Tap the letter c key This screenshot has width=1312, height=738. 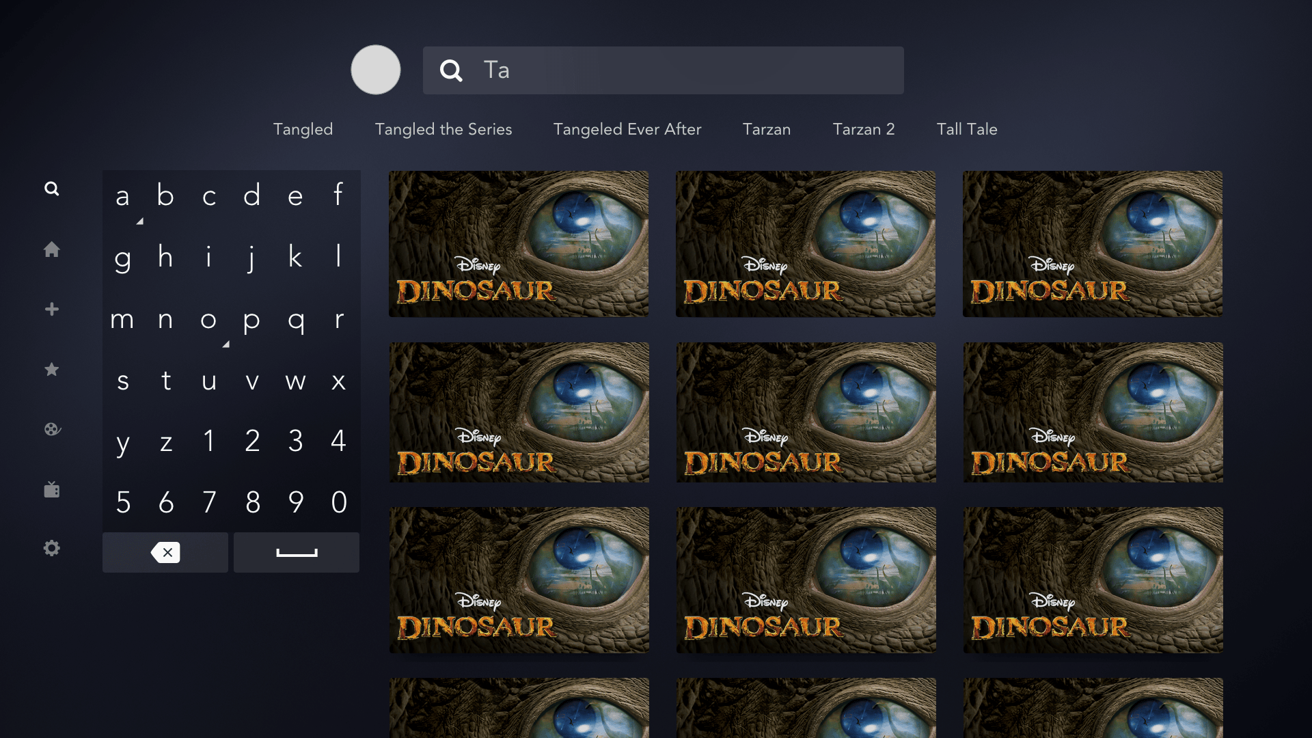209,196
